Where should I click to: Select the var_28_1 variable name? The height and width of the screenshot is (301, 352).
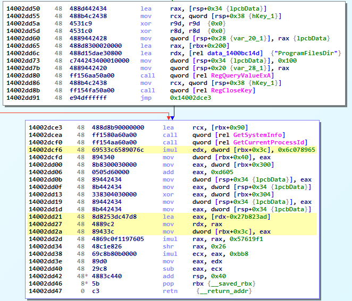248,68
